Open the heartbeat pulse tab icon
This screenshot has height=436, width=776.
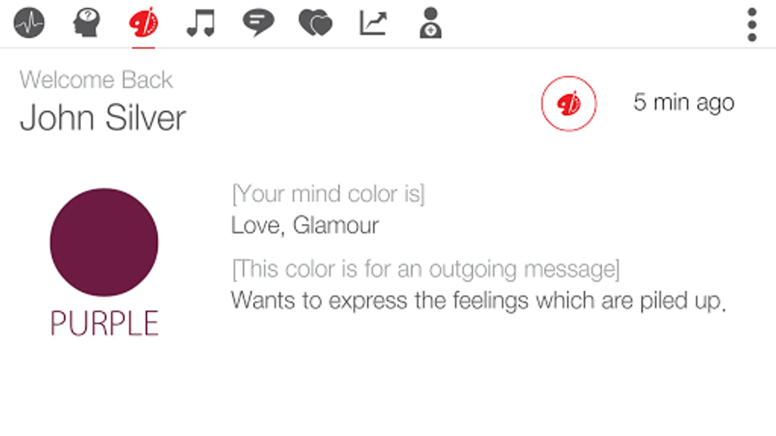coord(29,22)
